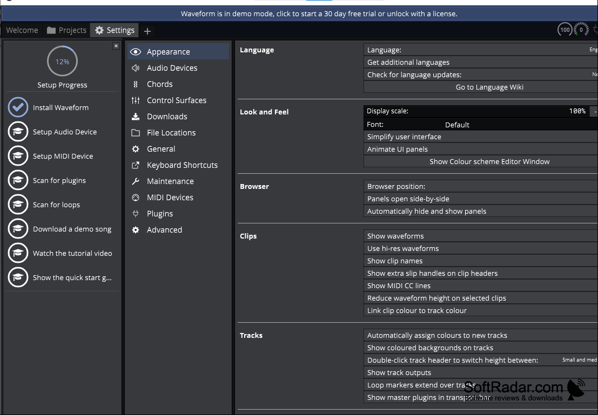Click the Tracks section heading

coord(251,335)
